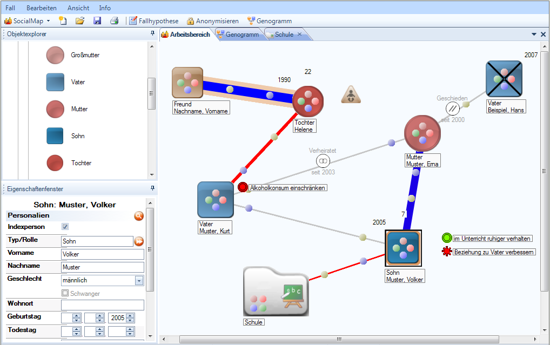Select Tochter icon in Objektexplorer
Image resolution: width=550 pixels, height=345 pixels.
point(55,163)
